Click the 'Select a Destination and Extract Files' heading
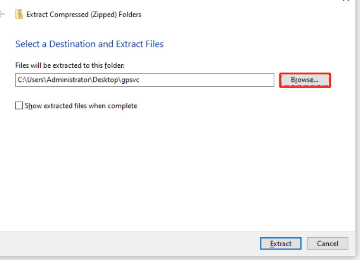This screenshot has width=360, height=260. click(x=90, y=44)
